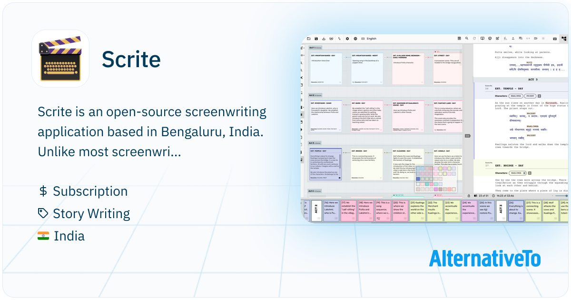Click the calendar-style icon left of search
This screenshot has height=300, width=571.
(459, 39)
